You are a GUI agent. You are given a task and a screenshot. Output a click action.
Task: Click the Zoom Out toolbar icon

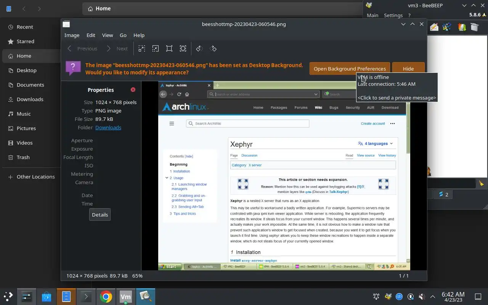(156, 48)
